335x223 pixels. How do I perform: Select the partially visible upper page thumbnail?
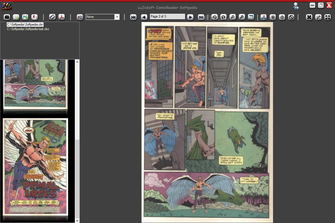[x=35, y=84]
